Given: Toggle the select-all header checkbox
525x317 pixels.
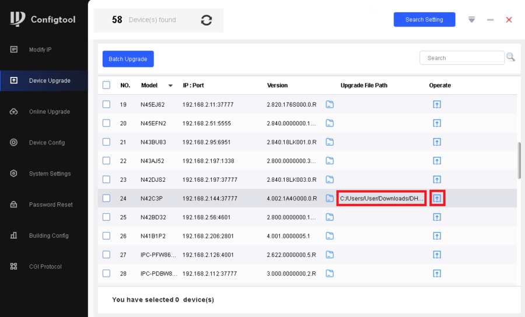Looking at the screenshot, I should point(106,85).
